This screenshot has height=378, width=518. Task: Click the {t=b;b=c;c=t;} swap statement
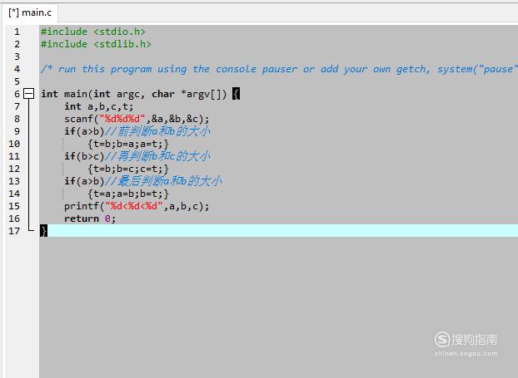click(128, 169)
